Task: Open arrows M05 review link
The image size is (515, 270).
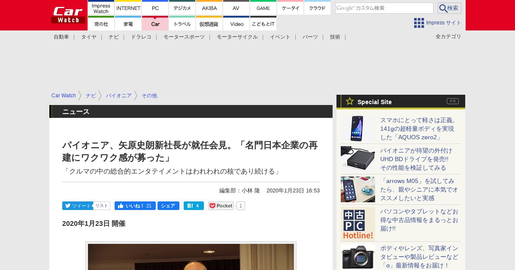Action: [x=419, y=189]
